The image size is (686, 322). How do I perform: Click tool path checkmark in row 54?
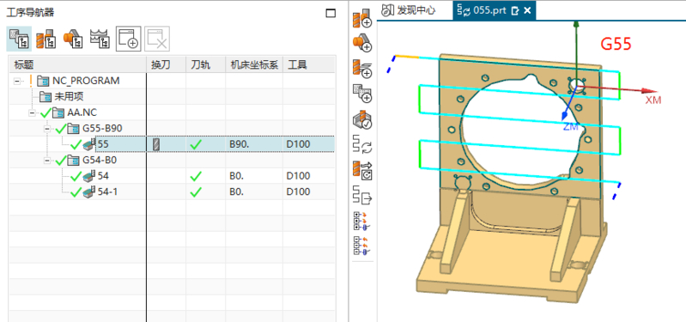coord(196,176)
